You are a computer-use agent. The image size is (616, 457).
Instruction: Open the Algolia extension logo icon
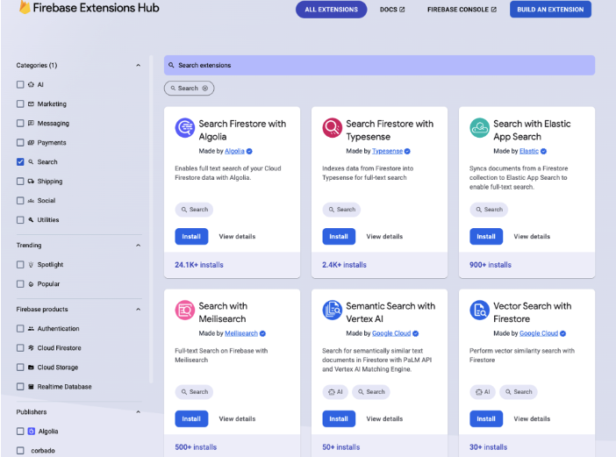click(184, 128)
